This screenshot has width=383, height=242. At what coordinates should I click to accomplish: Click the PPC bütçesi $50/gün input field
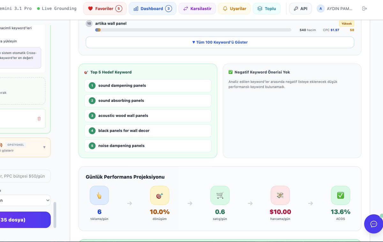pos(25,176)
